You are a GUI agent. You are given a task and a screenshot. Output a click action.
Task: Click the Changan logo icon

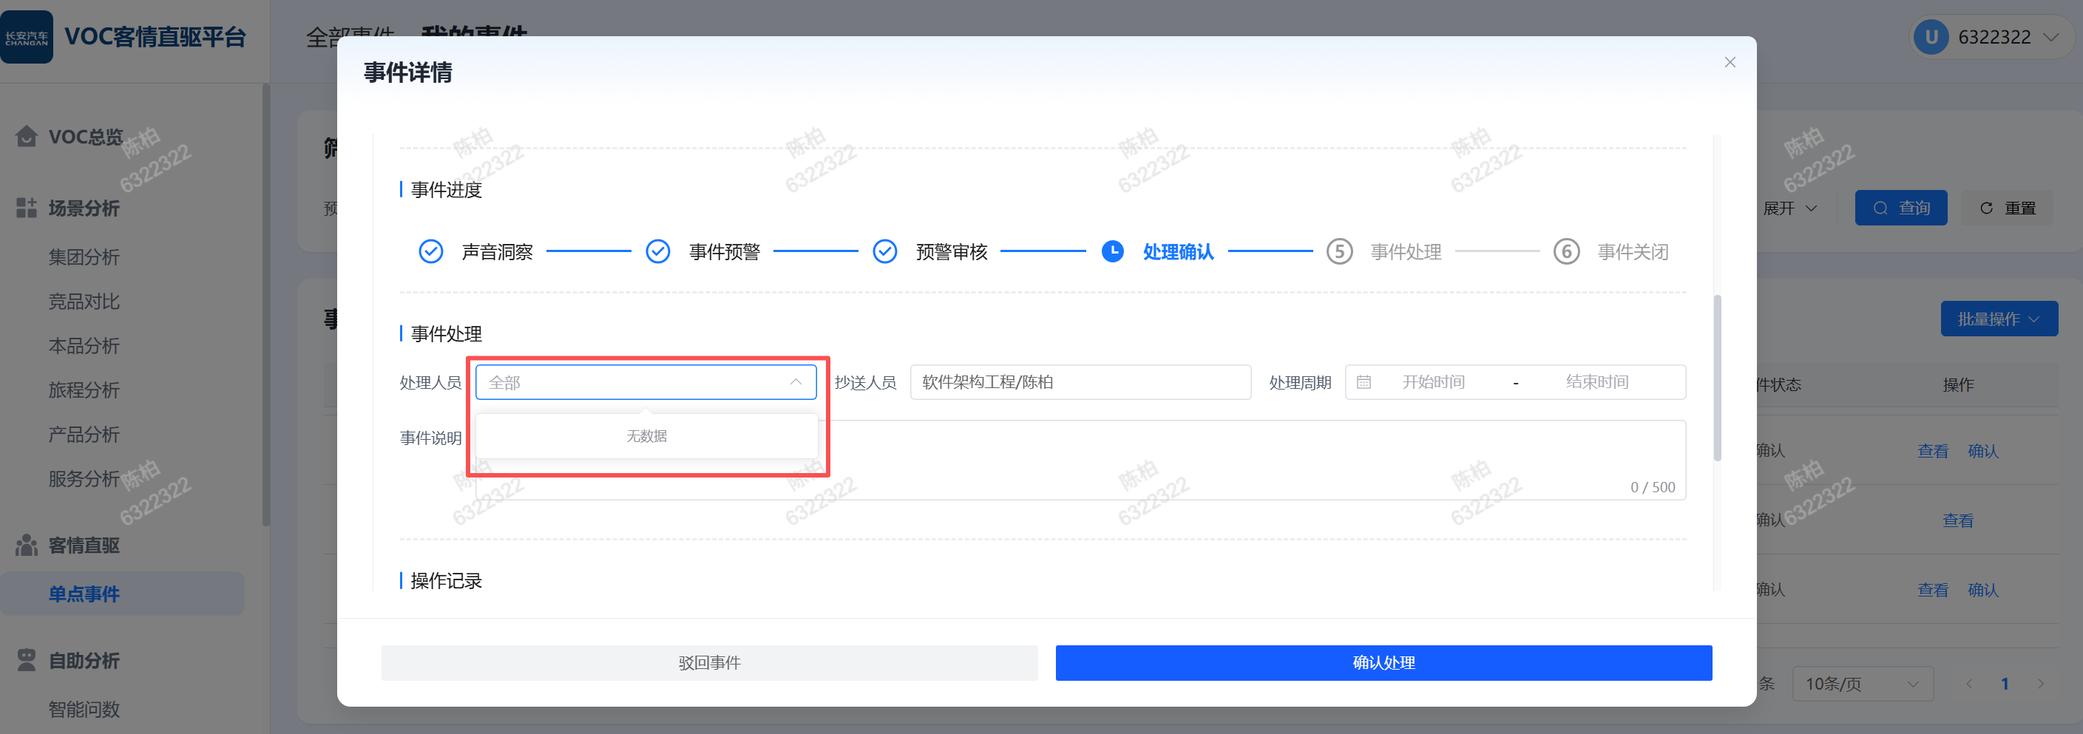tap(27, 37)
